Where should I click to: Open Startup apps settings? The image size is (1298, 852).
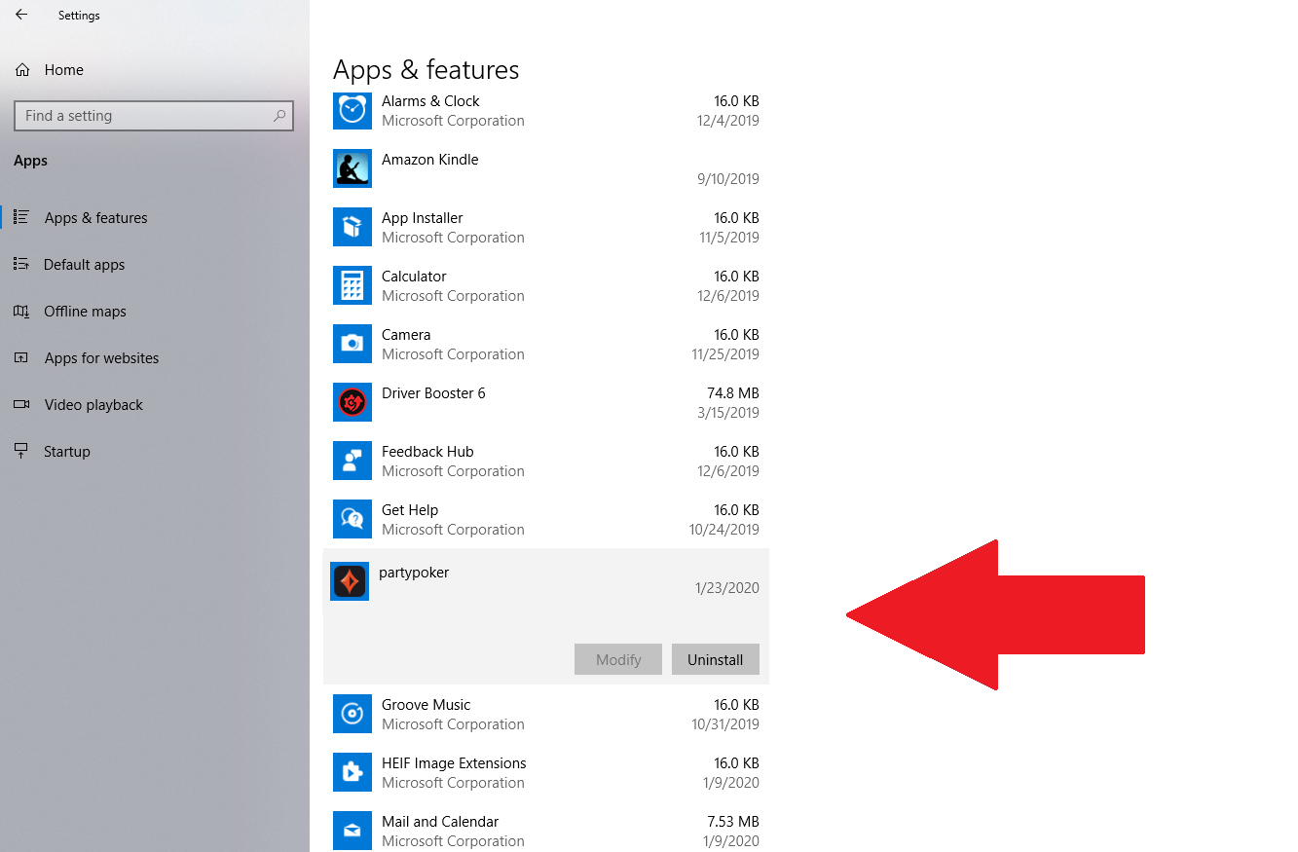67,452
